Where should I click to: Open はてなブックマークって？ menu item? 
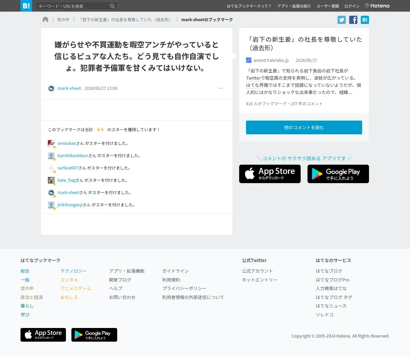coord(249,6)
